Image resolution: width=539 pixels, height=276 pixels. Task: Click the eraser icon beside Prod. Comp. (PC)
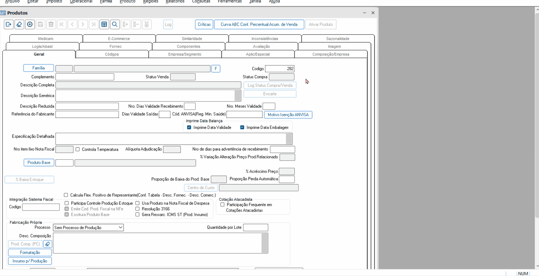48,244
